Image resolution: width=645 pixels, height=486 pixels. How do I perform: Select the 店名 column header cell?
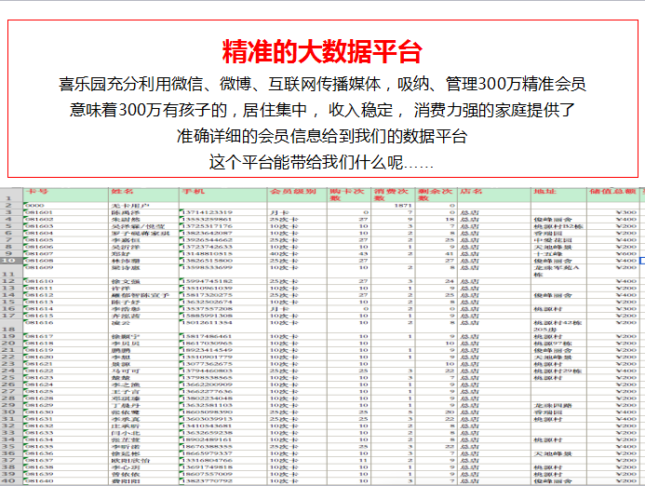click(x=494, y=195)
